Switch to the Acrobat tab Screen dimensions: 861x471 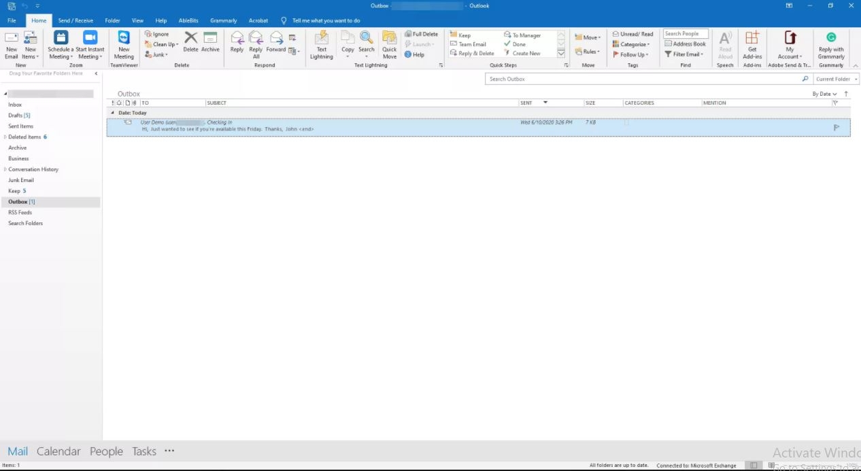(x=258, y=20)
